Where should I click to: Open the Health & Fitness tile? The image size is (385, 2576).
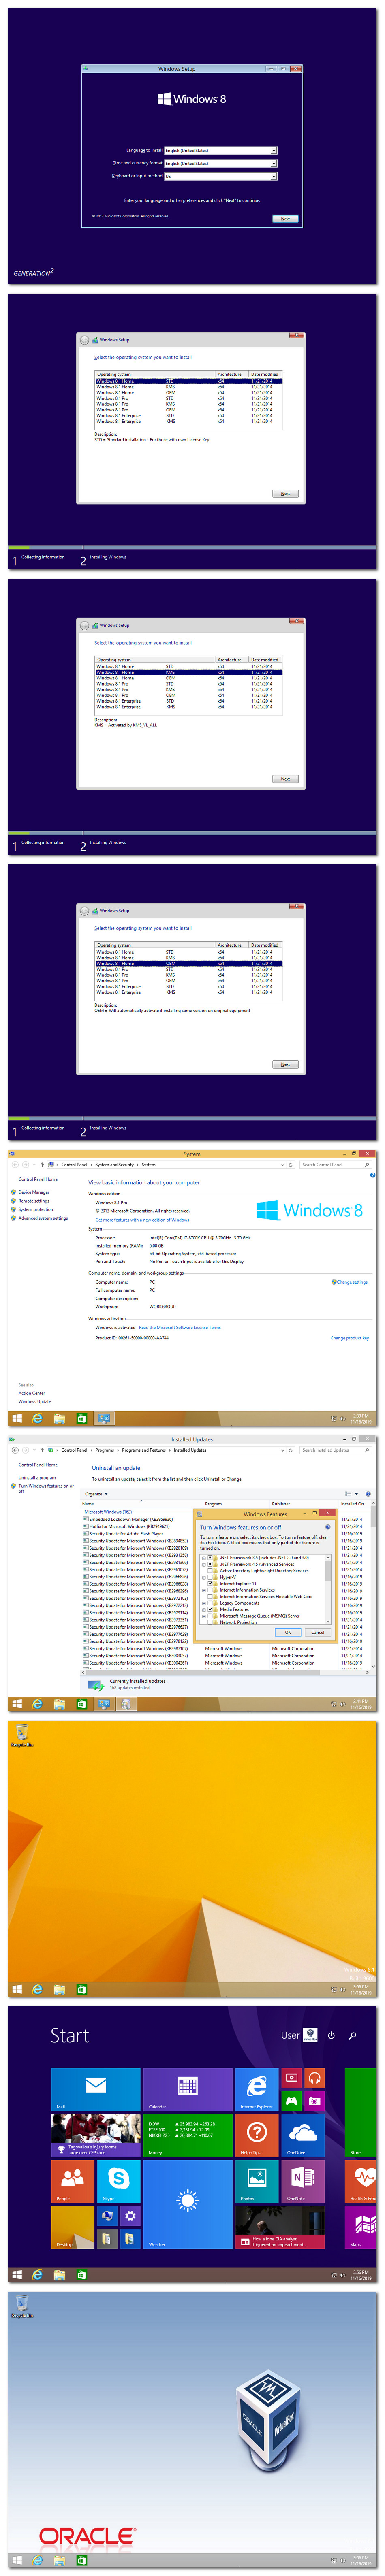(361, 2180)
